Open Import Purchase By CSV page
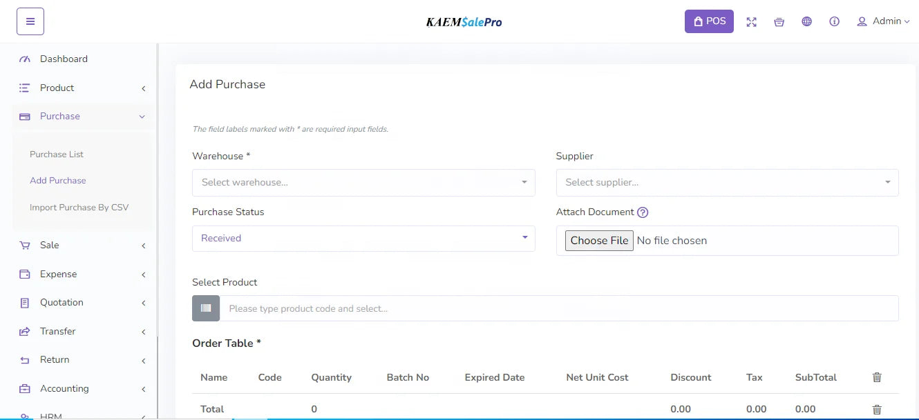 point(79,207)
